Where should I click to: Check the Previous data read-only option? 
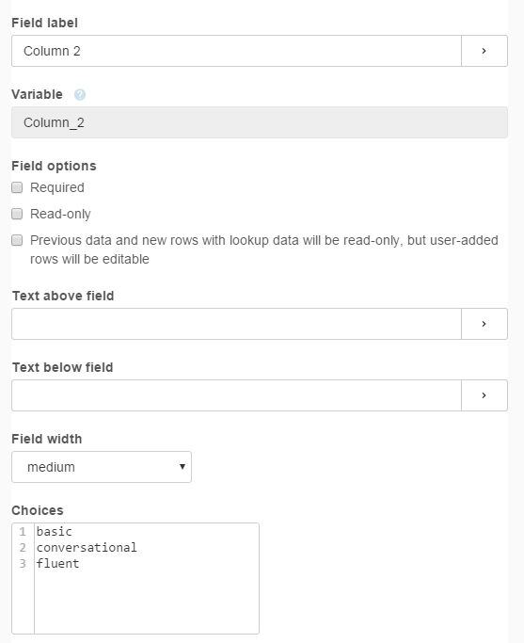pos(17,240)
